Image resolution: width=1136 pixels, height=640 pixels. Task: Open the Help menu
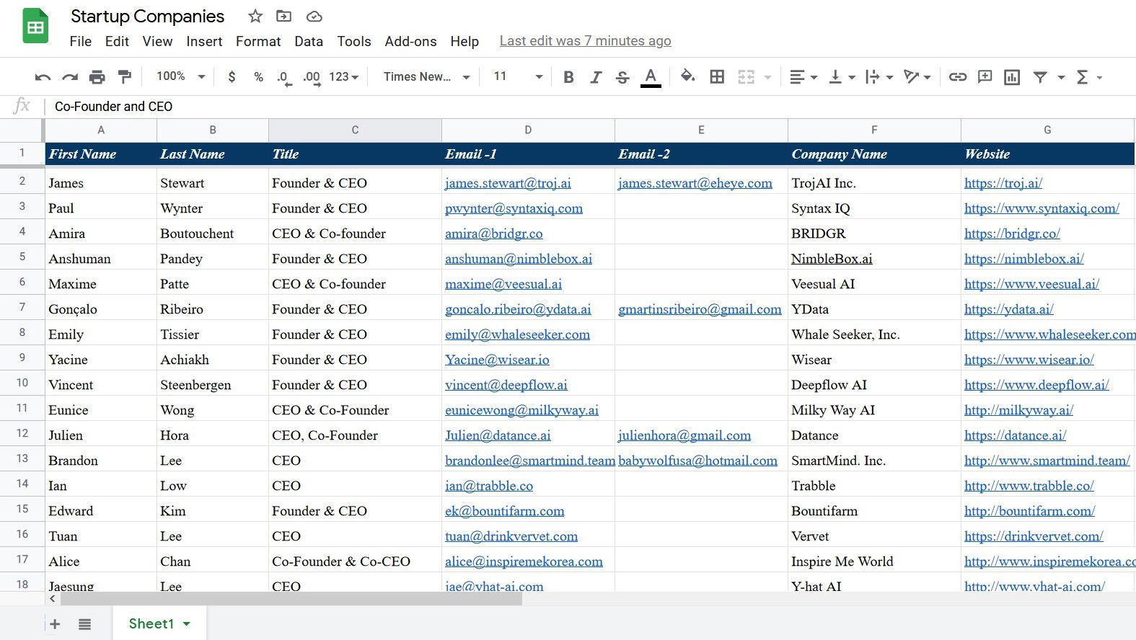point(464,41)
